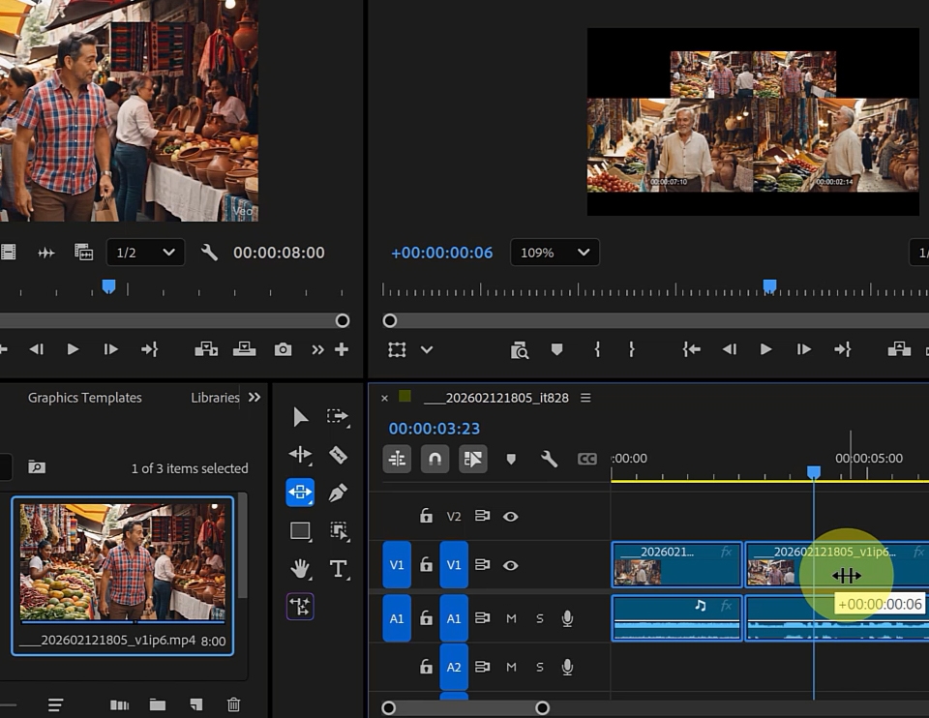Open the sequence panel hamburger menu

click(x=585, y=398)
